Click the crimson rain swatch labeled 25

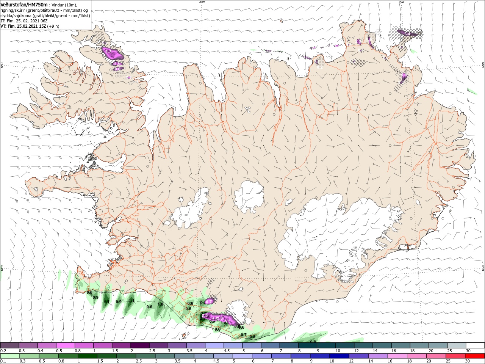(x=455, y=356)
